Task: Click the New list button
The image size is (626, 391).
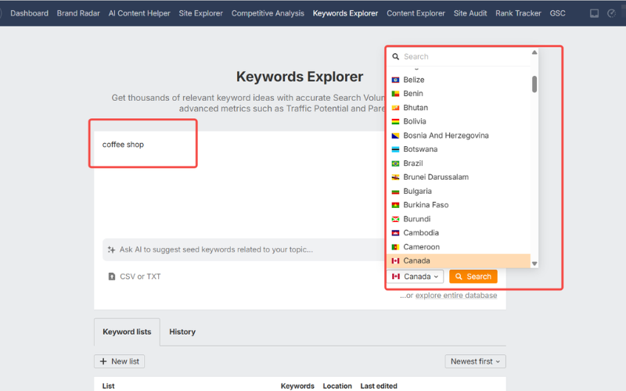Action: click(x=119, y=361)
